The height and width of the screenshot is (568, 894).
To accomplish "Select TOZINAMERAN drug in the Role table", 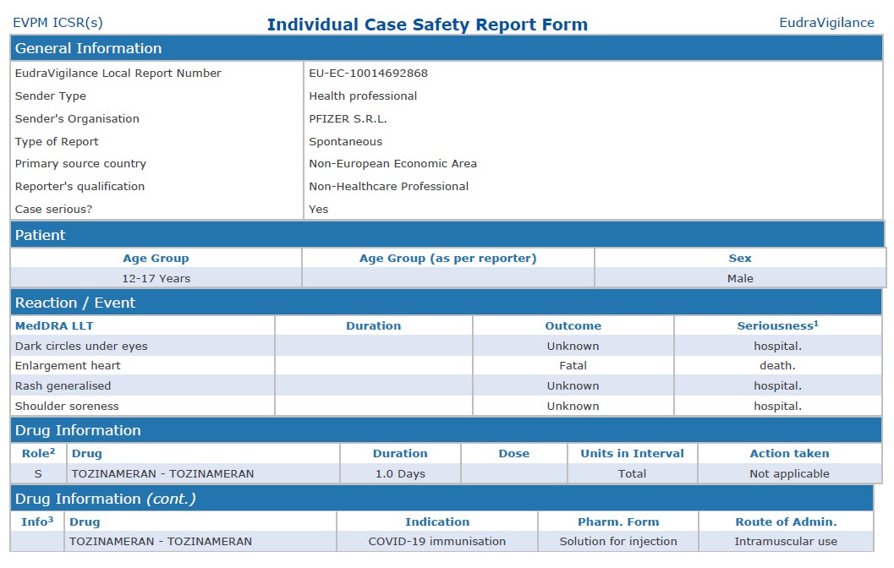I will coord(162,473).
